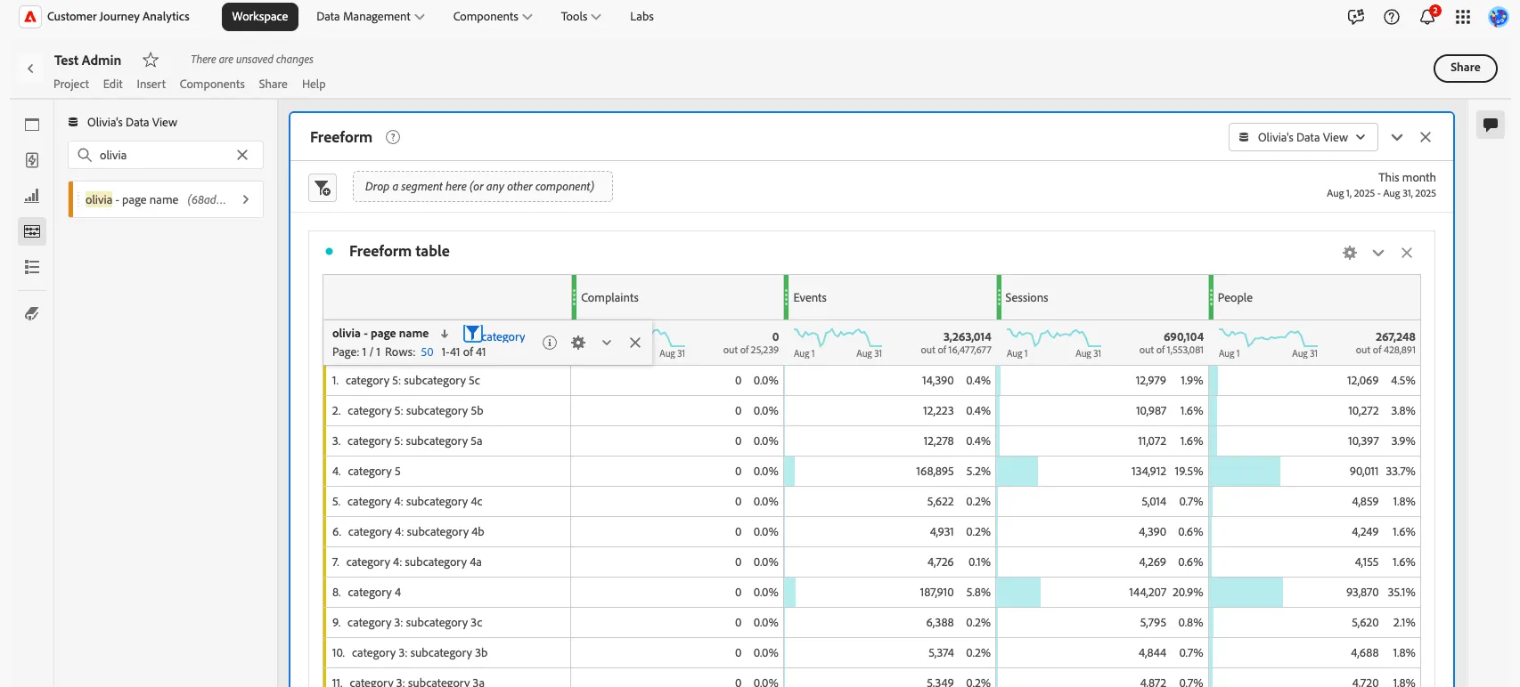Screen dimensions: 1520x687
Task: Toggle sort arrow next to olivia - page name
Action: coord(445,334)
